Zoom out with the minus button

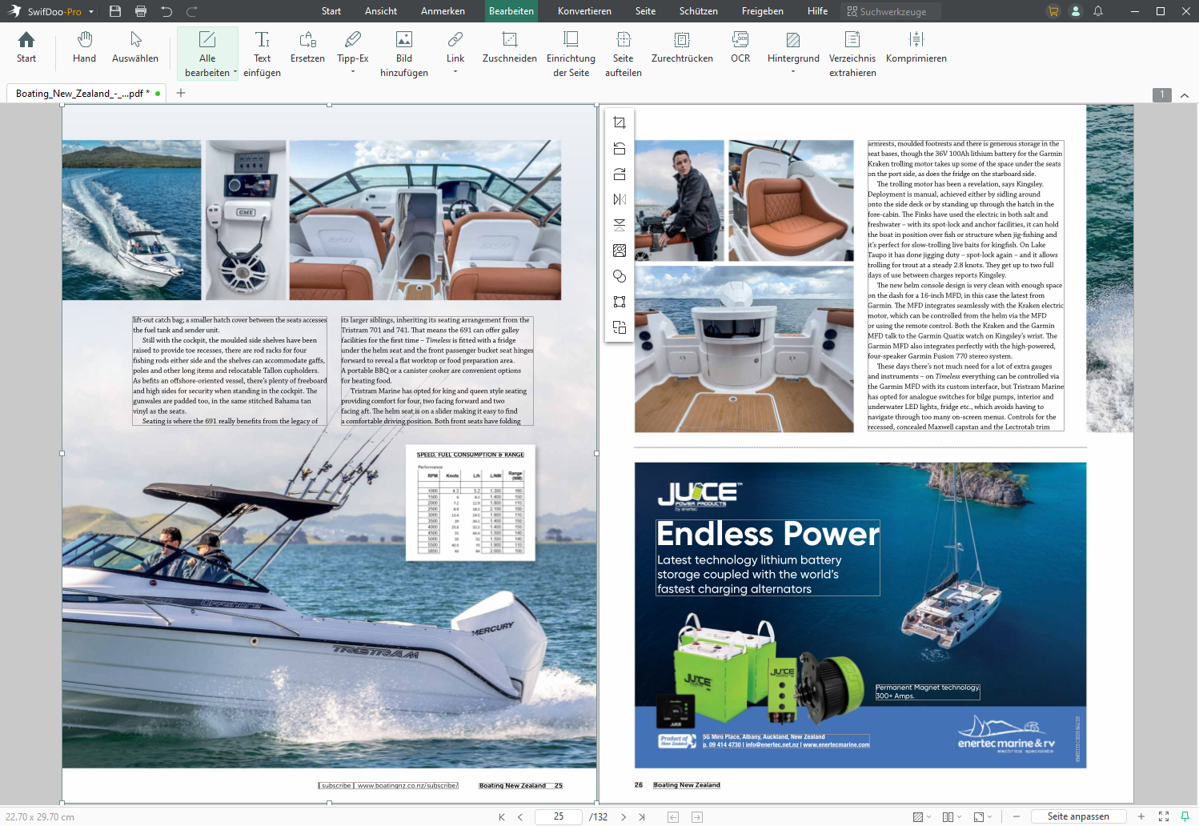pyautogui.click(x=1017, y=816)
